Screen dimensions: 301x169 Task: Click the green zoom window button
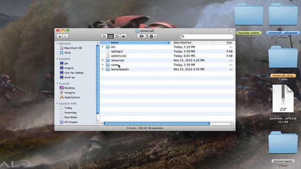[x=68, y=31]
